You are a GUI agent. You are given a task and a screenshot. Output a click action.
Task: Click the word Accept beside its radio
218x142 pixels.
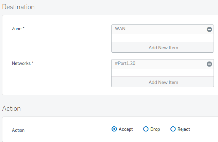(126, 129)
